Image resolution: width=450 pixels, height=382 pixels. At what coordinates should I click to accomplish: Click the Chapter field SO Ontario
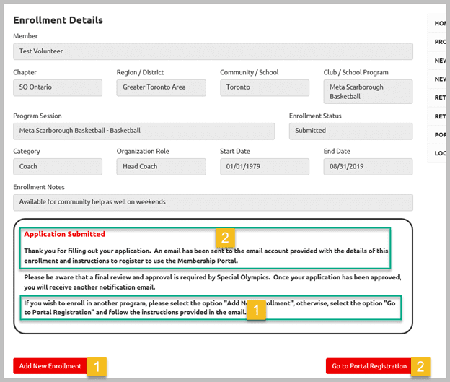[x=58, y=87]
